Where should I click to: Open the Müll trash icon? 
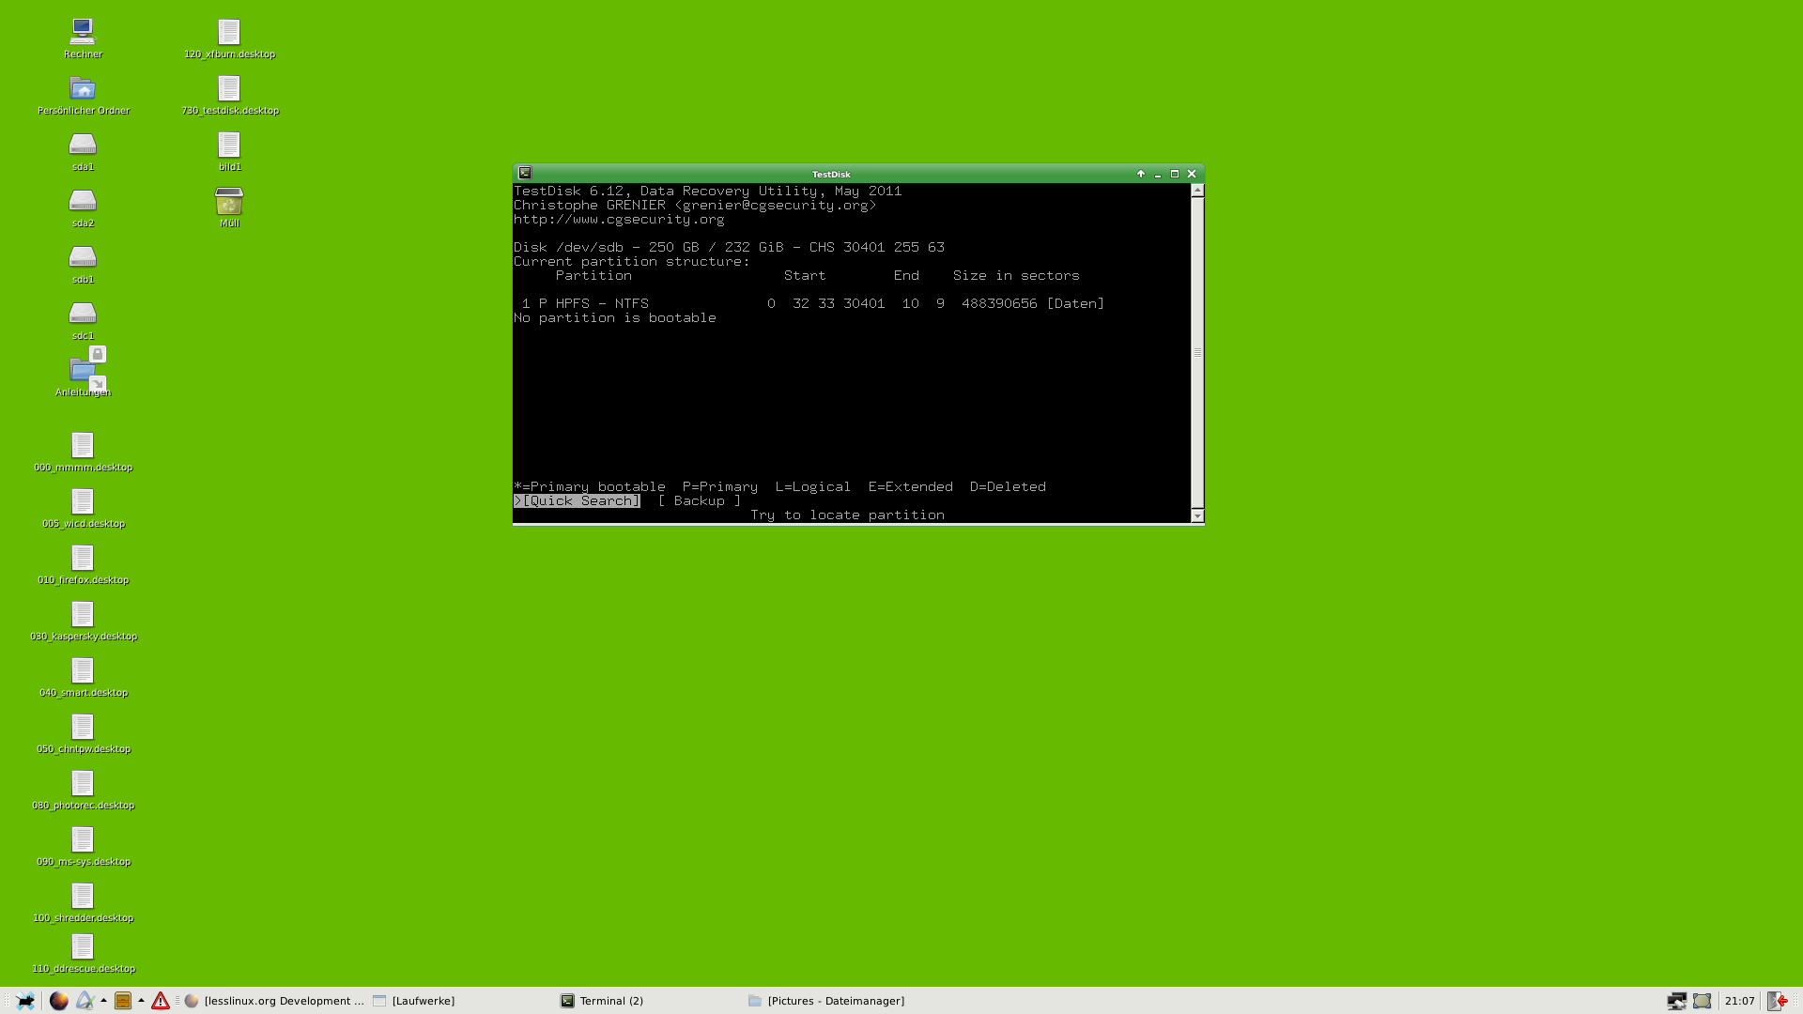pos(229,202)
